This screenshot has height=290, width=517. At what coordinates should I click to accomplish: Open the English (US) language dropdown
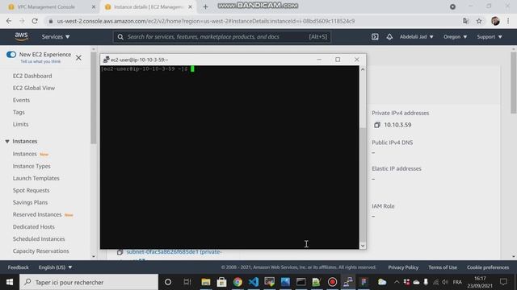pyautogui.click(x=55, y=267)
